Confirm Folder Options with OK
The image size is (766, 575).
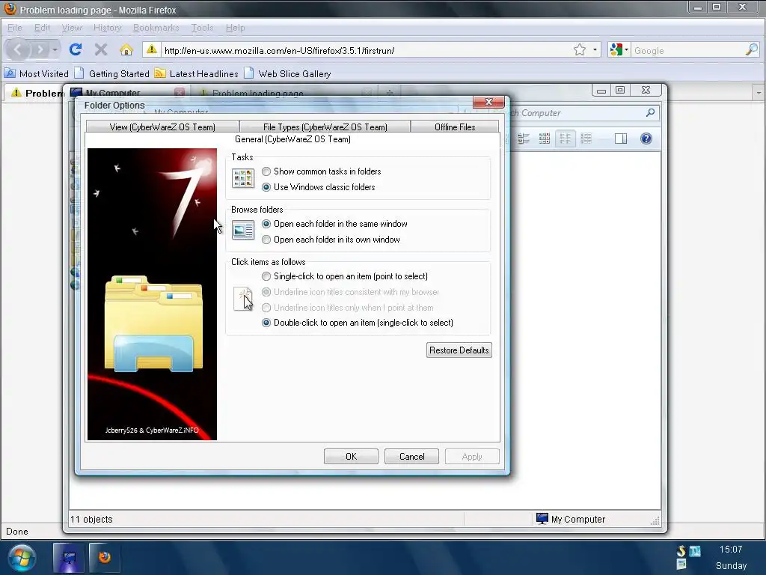[x=351, y=457]
